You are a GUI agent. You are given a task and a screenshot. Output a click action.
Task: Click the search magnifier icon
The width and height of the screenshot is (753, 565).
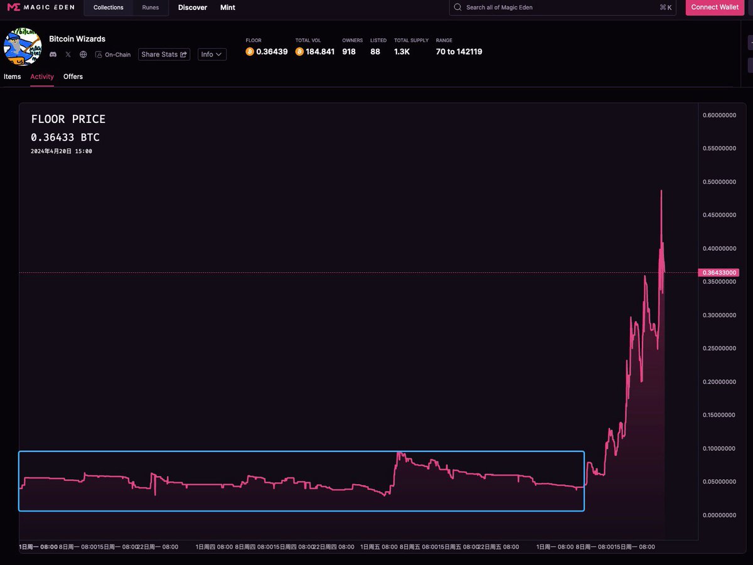(x=457, y=8)
